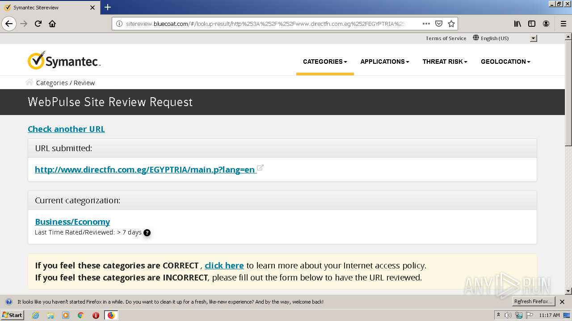Save page to Pocket icon

(x=439, y=24)
